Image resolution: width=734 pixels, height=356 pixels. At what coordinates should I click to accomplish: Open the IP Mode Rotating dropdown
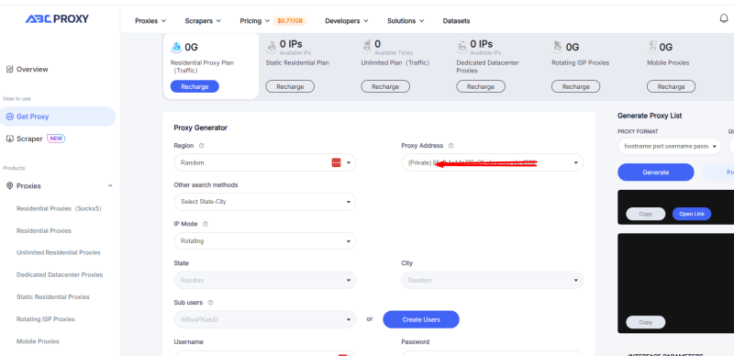[x=264, y=240]
